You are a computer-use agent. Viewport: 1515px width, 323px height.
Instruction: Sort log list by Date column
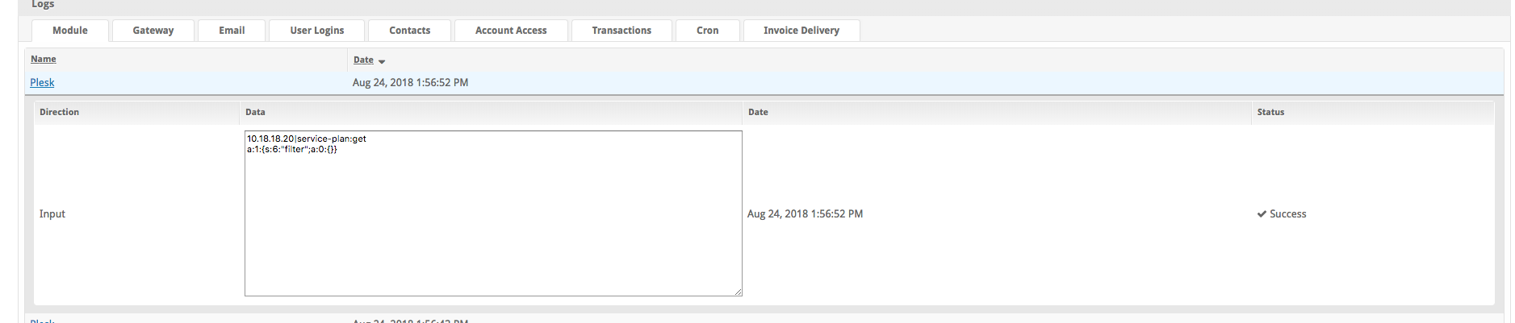coord(363,60)
